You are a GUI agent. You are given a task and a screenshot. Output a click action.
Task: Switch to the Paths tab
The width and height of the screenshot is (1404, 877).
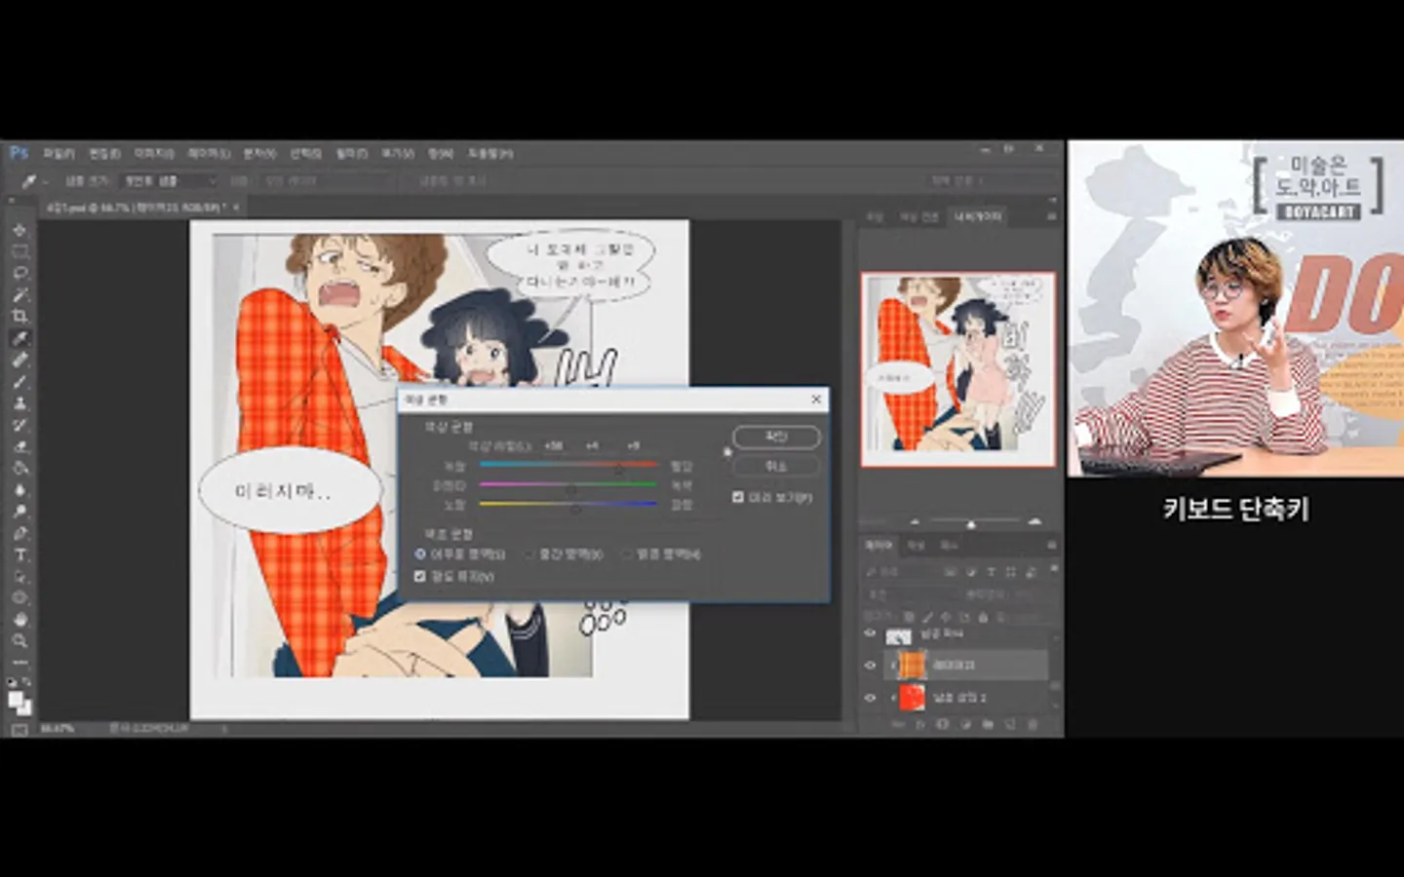click(x=949, y=545)
